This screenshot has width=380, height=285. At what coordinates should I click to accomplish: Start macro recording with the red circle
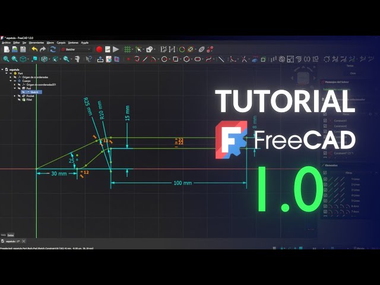[x=99, y=49]
